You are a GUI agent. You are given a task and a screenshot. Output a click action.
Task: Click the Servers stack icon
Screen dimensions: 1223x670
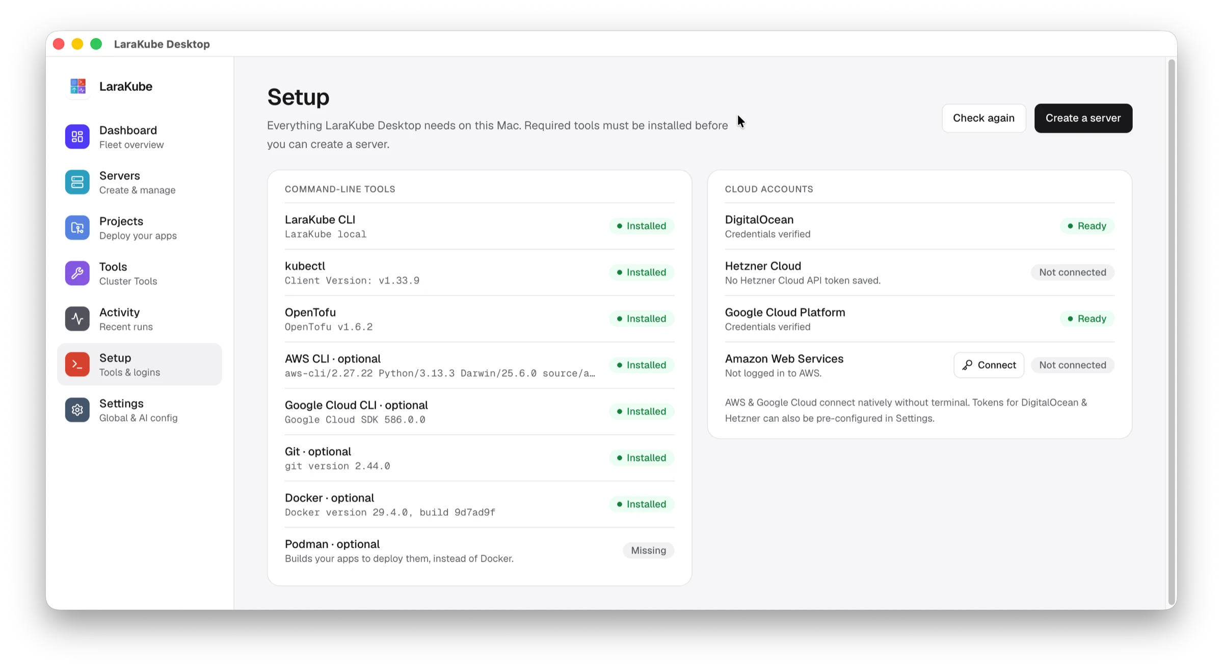pyautogui.click(x=77, y=182)
